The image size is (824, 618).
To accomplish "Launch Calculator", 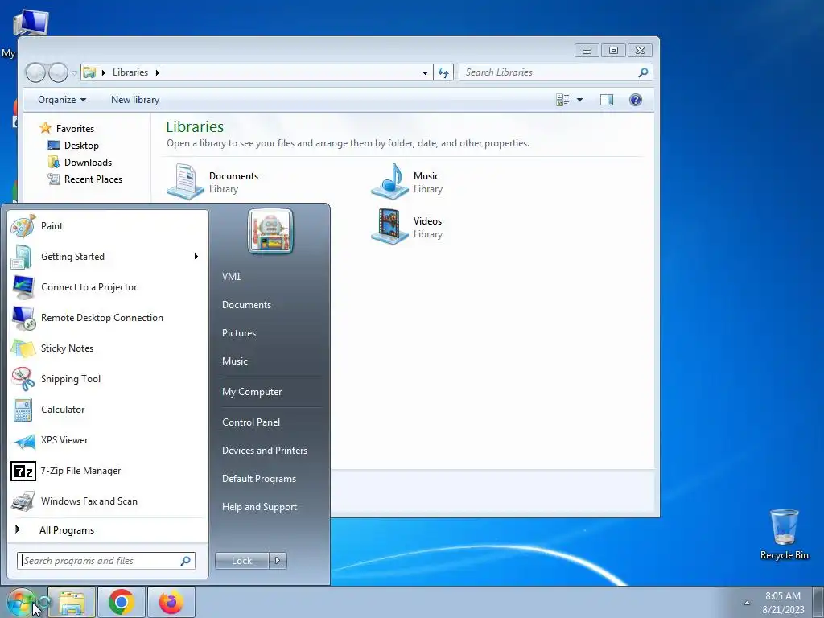I will pyautogui.click(x=107, y=410).
